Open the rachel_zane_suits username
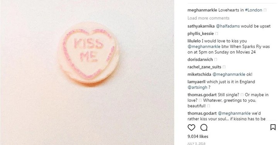 (x=204, y=67)
